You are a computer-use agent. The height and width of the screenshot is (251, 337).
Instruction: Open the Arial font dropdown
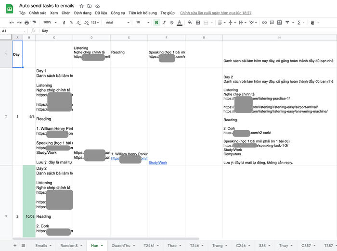(117, 23)
